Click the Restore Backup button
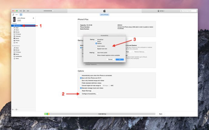The image size is (209, 130). (140, 52)
